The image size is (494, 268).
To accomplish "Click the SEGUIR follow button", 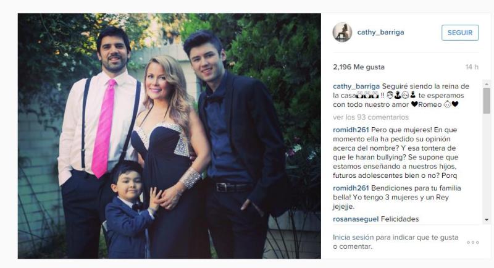I will click(460, 33).
